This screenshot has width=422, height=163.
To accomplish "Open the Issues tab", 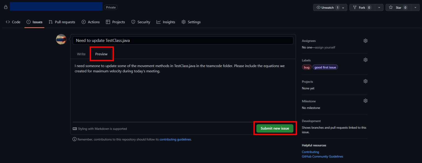I will (x=34, y=22).
